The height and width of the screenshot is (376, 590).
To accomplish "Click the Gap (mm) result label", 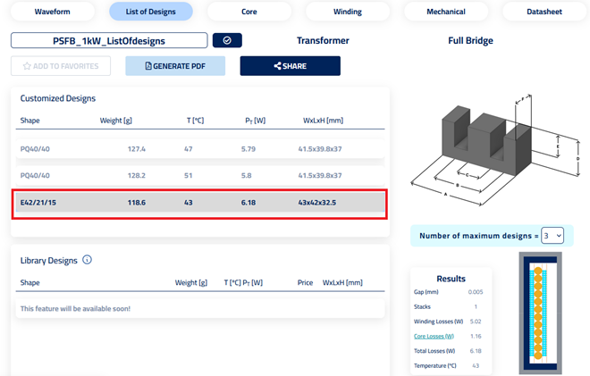I will [x=426, y=292].
